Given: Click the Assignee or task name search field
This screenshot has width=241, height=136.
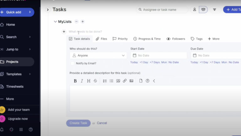Looking at the screenshot, I should [163, 10].
